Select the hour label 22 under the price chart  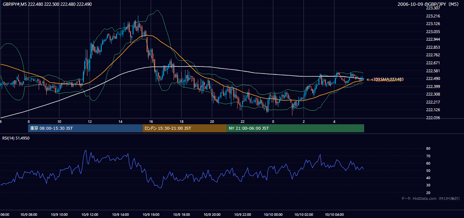click(242, 121)
